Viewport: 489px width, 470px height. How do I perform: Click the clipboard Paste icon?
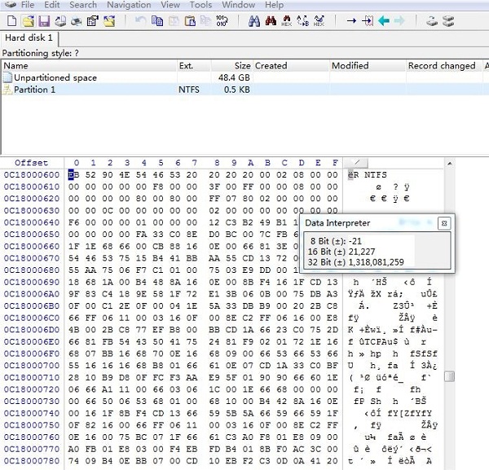pyautogui.click(x=190, y=21)
